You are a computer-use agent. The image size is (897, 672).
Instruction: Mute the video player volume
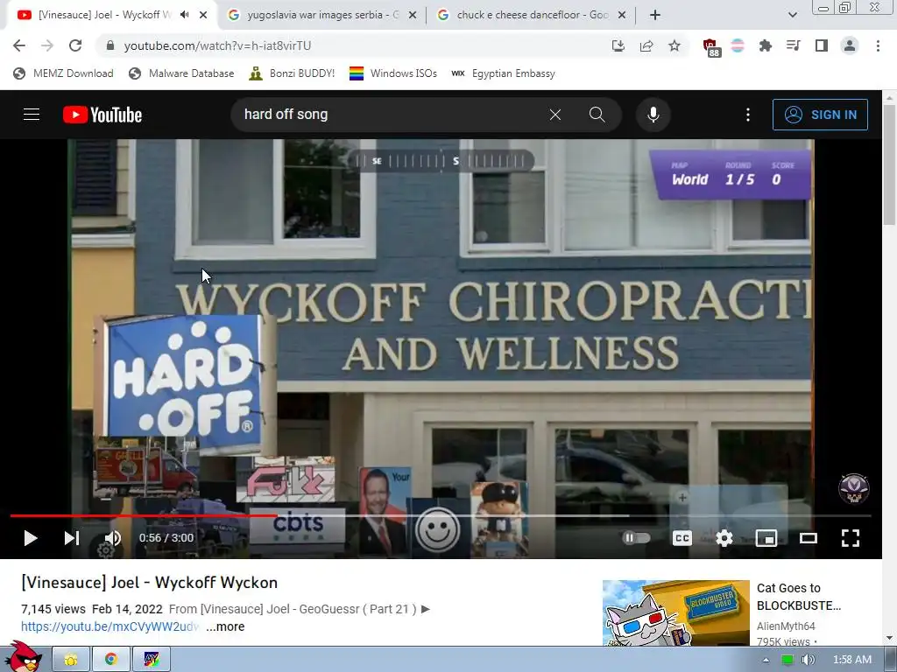tap(113, 538)
